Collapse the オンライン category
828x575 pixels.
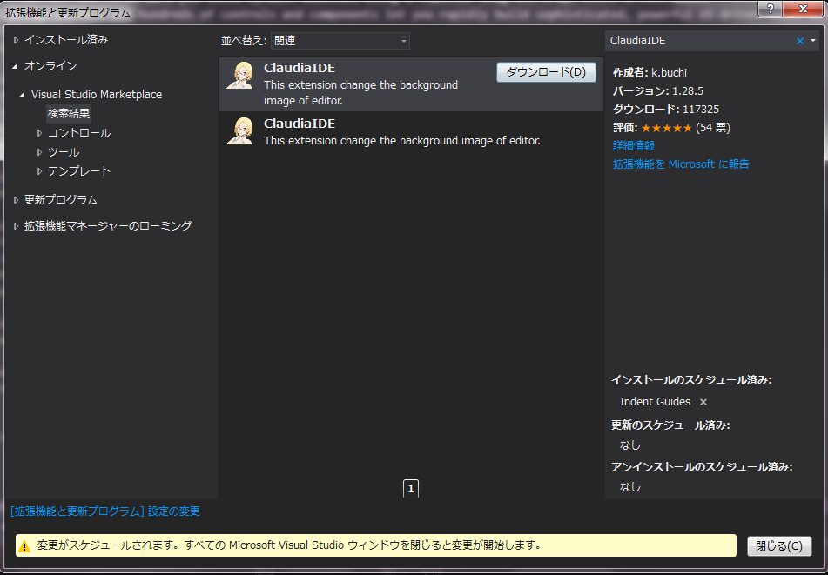[16, 66]
